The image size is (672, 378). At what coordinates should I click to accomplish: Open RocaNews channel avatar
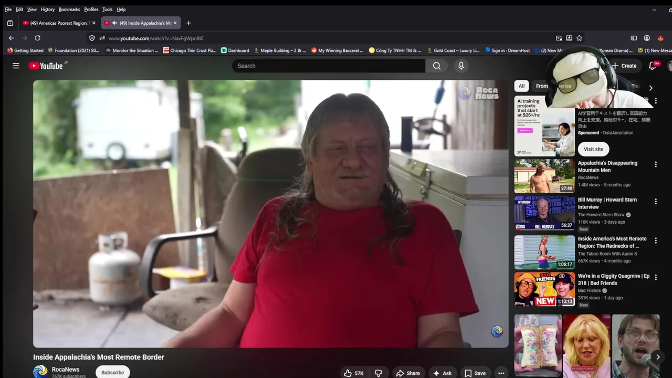click(40, 372)
